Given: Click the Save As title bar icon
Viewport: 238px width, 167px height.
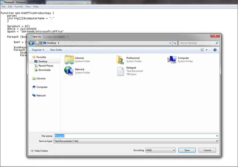Looking at the screenshot, I should coord(30,36).
